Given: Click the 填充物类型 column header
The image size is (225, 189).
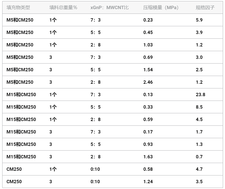Looking at the screenshot, I should click(18, 7).
